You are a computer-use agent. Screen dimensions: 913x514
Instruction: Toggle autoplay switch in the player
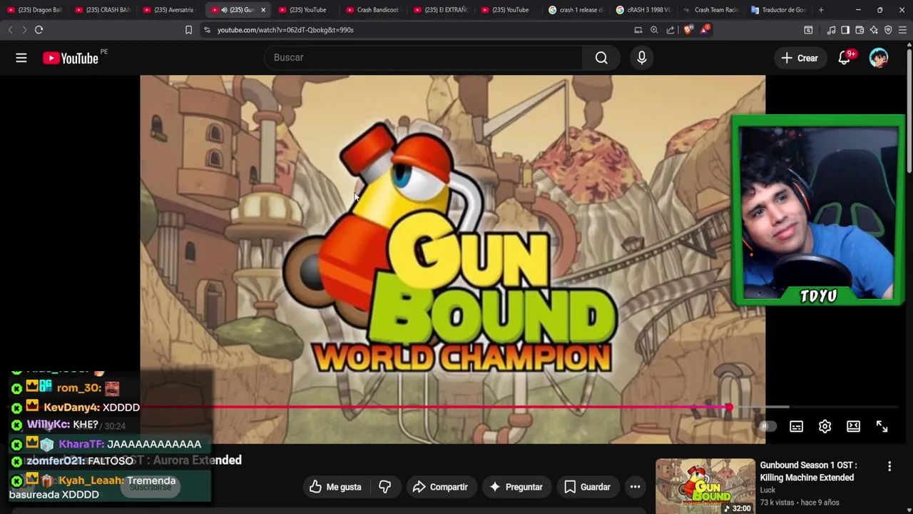click(x=767, y=426)
